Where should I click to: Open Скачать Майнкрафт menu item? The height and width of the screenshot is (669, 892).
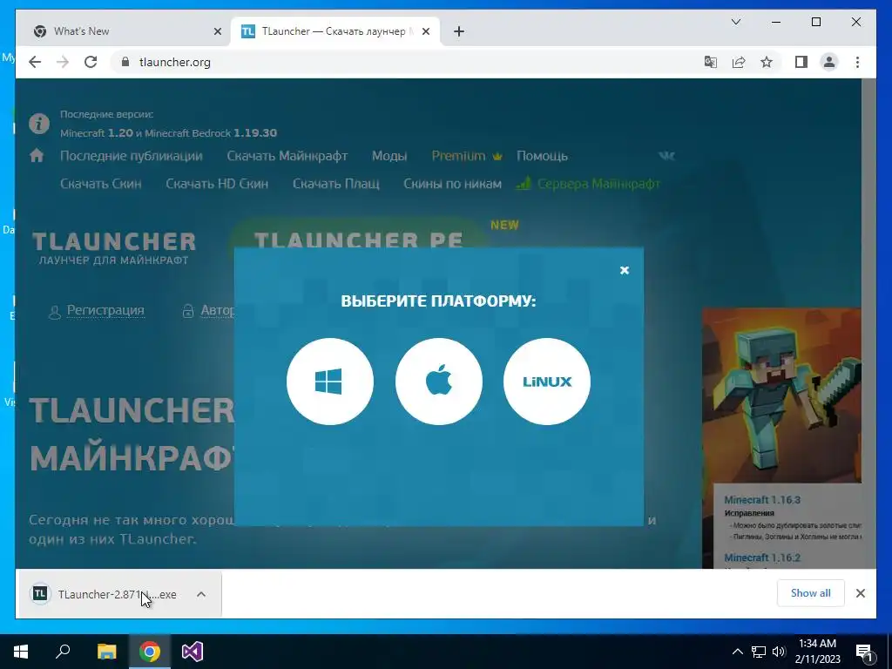tap(287, 156)
